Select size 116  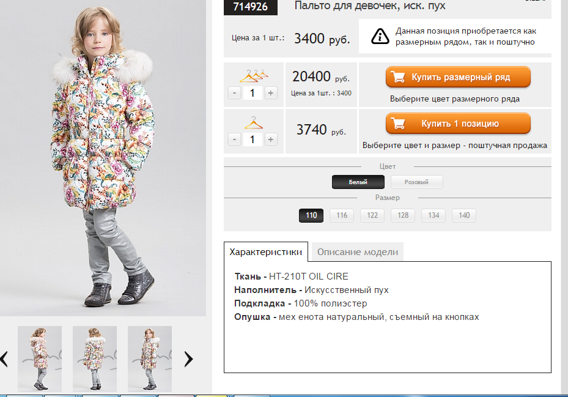pyautogui.click(x=342, y=215)
